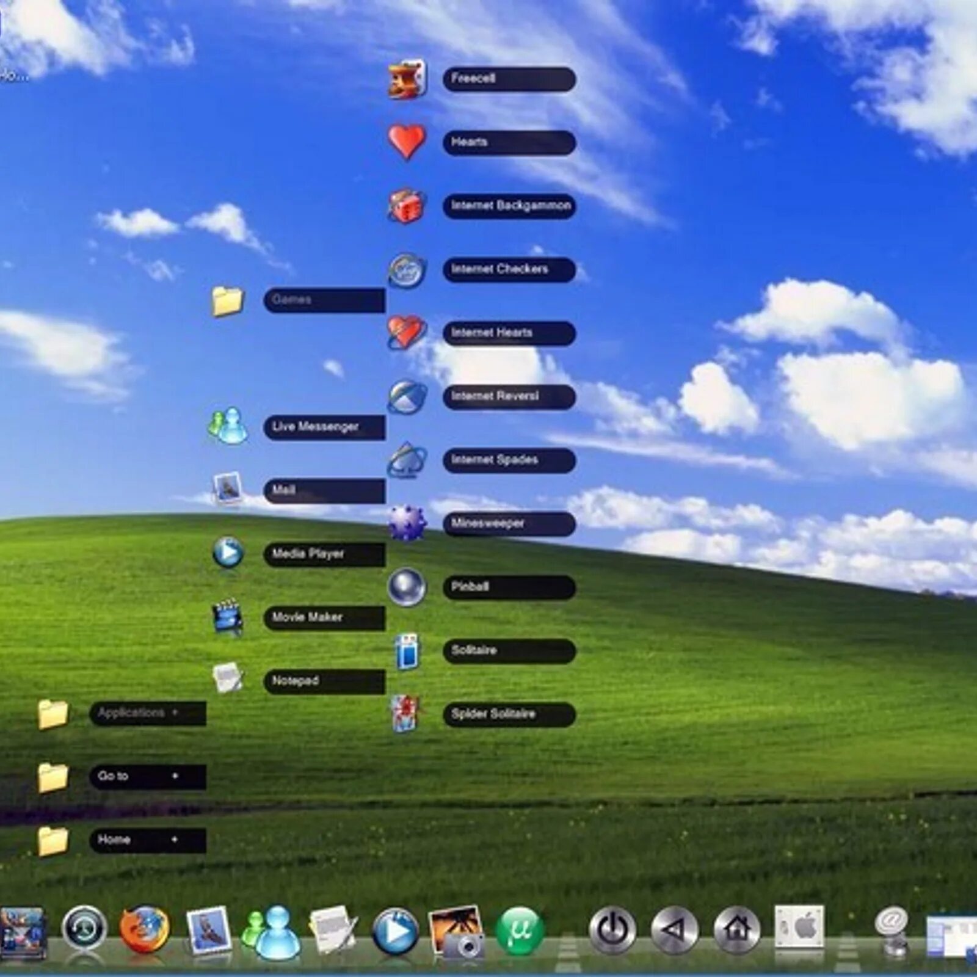
Task: Open the notepad paper icon in dock
Action: coord(333,930)
